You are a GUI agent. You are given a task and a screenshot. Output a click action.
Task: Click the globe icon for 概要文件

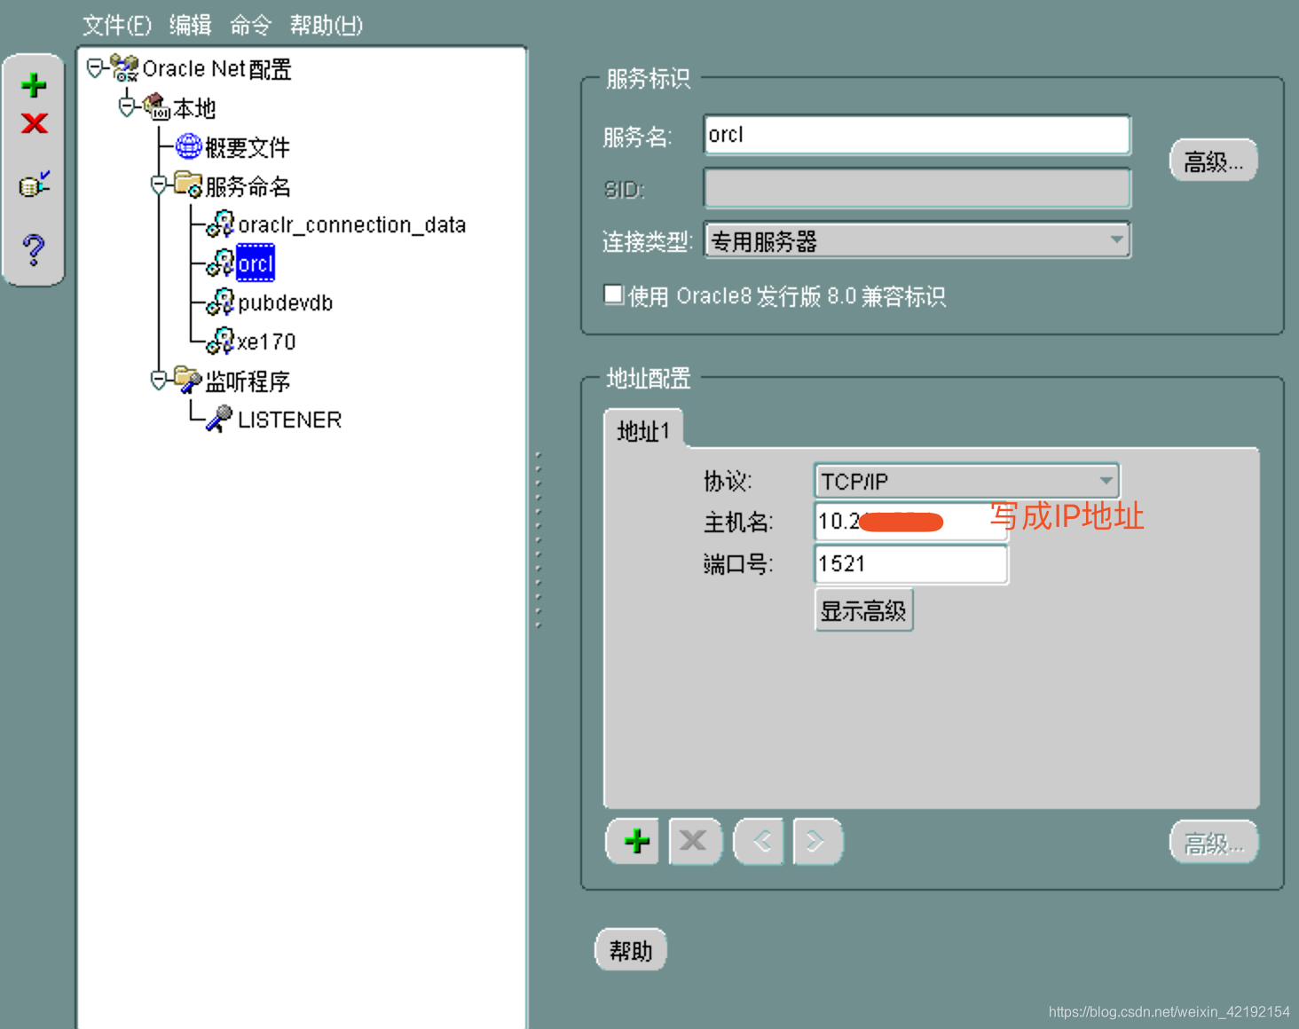[x=188, y=146]
